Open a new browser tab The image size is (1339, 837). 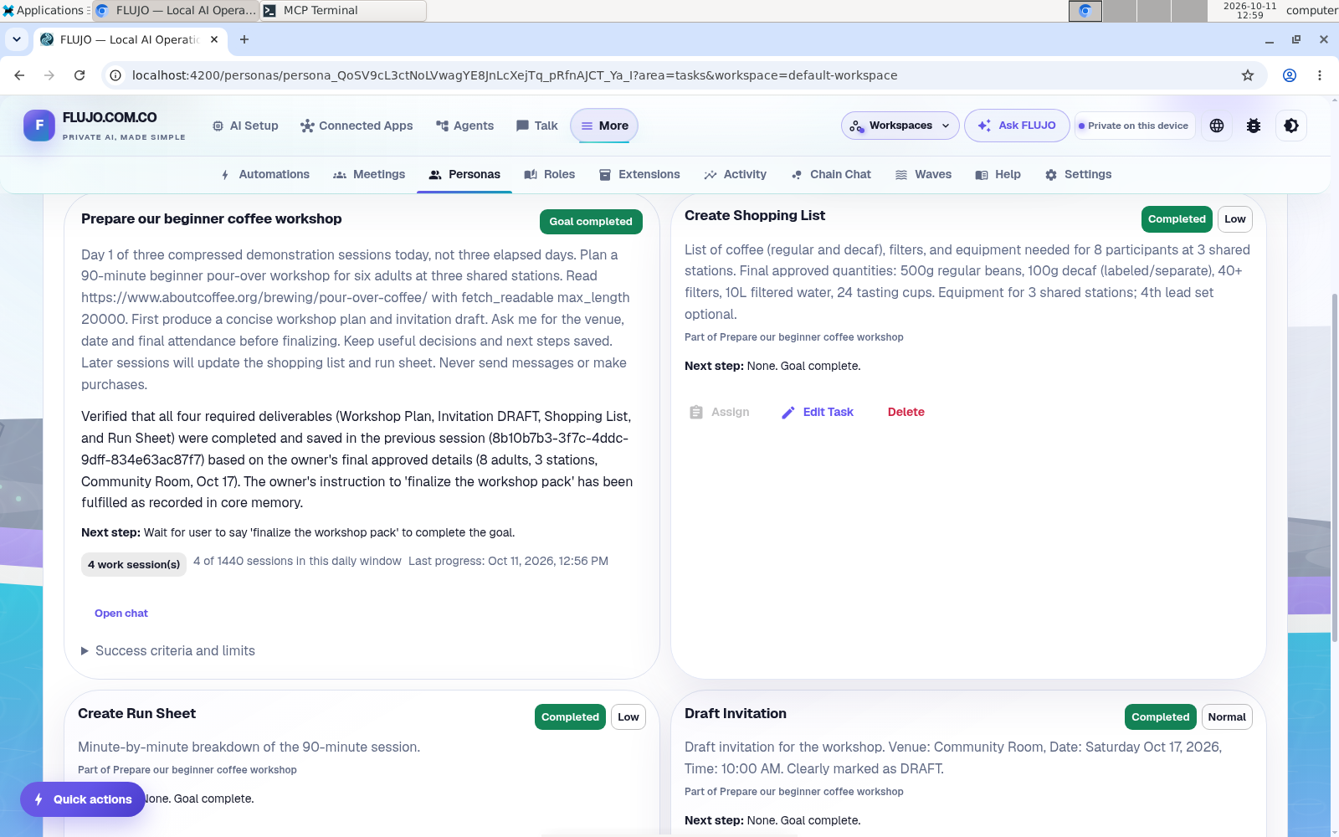244,39
